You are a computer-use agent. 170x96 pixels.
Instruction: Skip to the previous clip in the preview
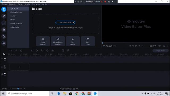click(x=130, y=46)
